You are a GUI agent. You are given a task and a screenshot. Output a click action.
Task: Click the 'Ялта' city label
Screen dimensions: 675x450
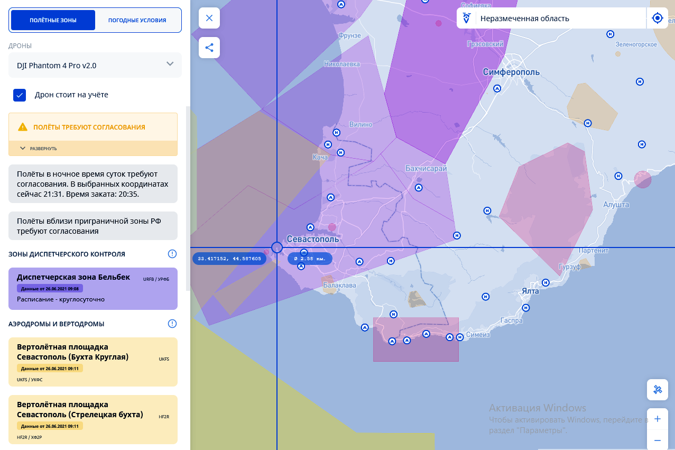point(530,291)
